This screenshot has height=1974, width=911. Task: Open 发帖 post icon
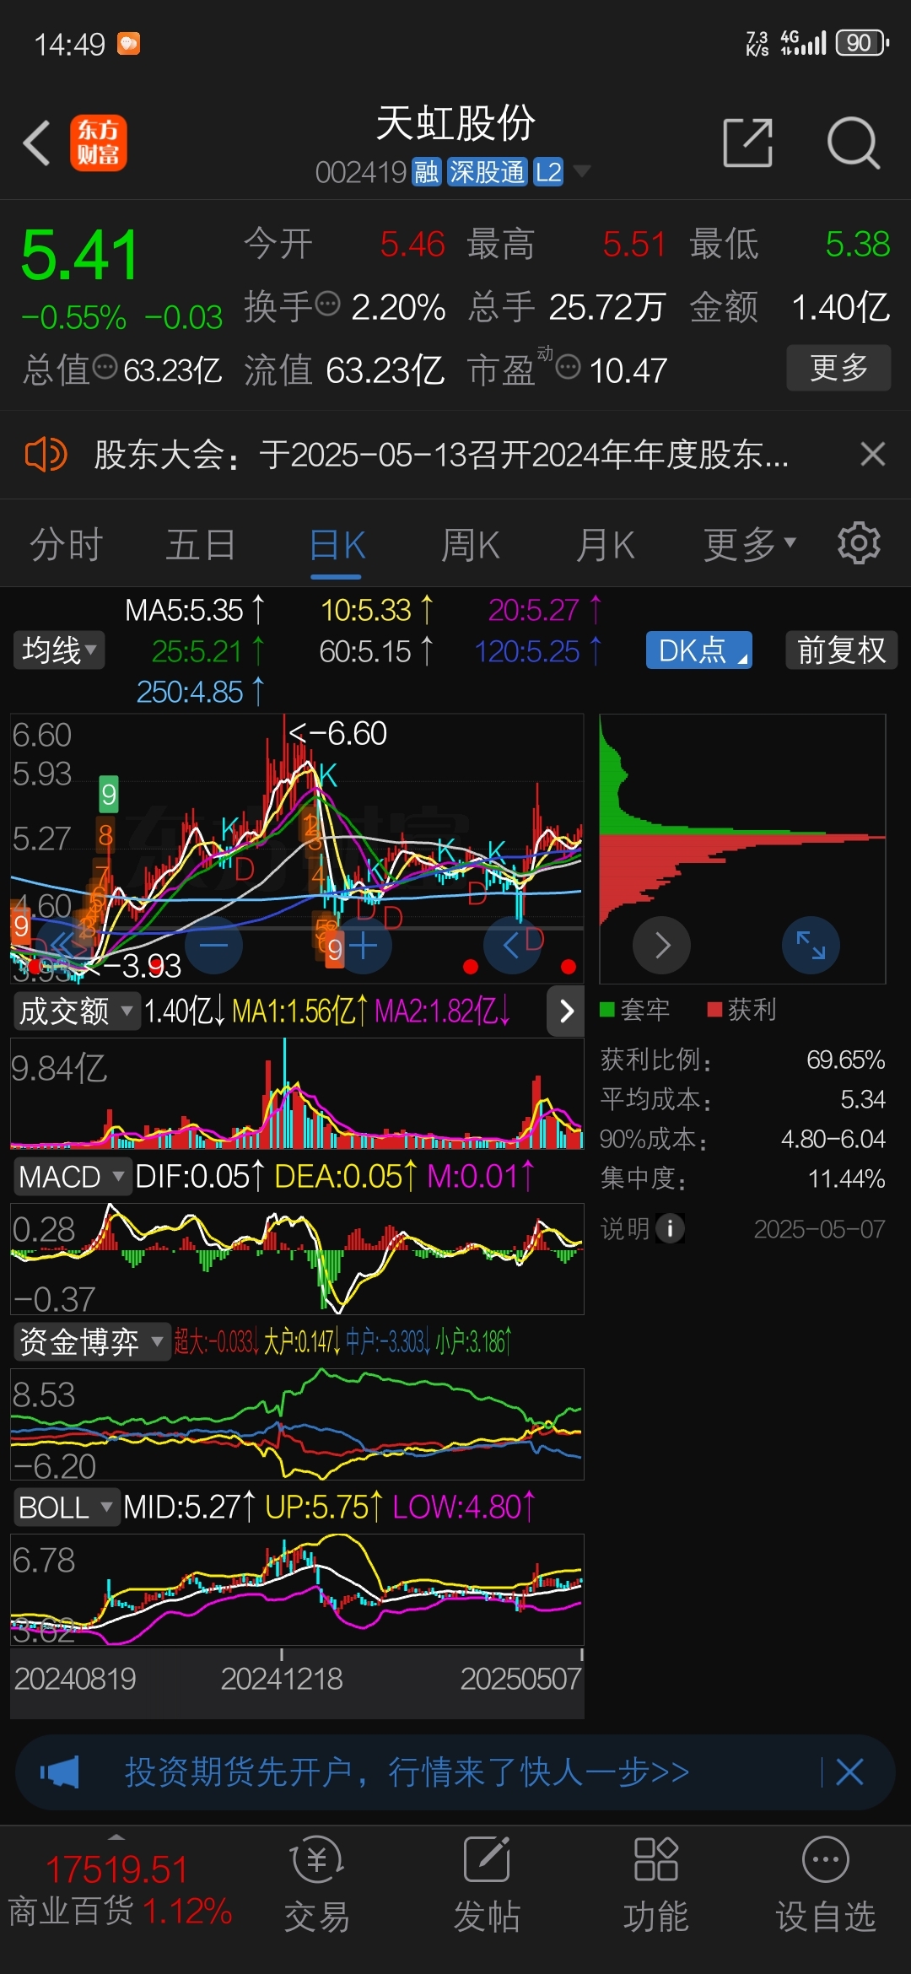coord(487,1886)
